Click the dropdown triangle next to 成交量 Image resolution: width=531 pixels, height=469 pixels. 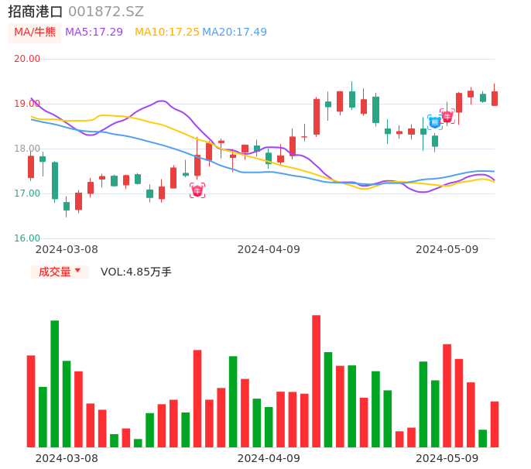pos(77,271)
